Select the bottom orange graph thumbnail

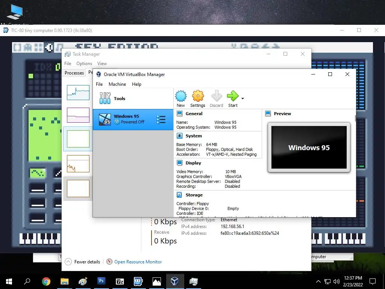78,189
